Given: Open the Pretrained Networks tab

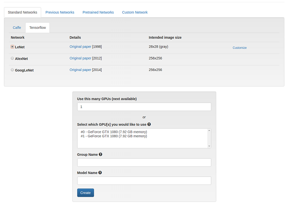Looking at the screenshot, I should coord(98,12).
